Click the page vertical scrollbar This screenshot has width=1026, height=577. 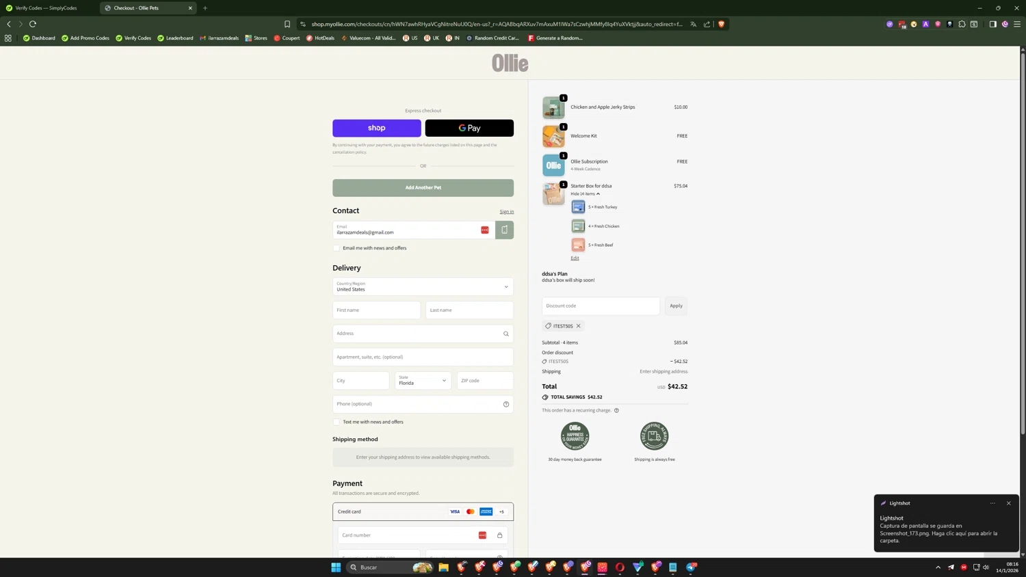(1023, 243)
